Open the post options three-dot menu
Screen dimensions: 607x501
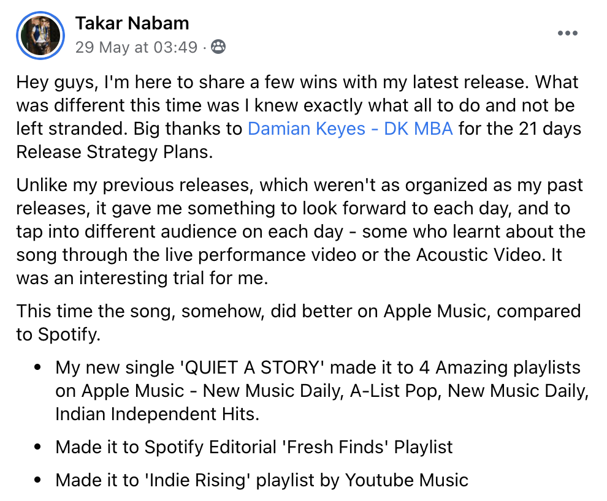pyautogui.click(x=568, y=34)
